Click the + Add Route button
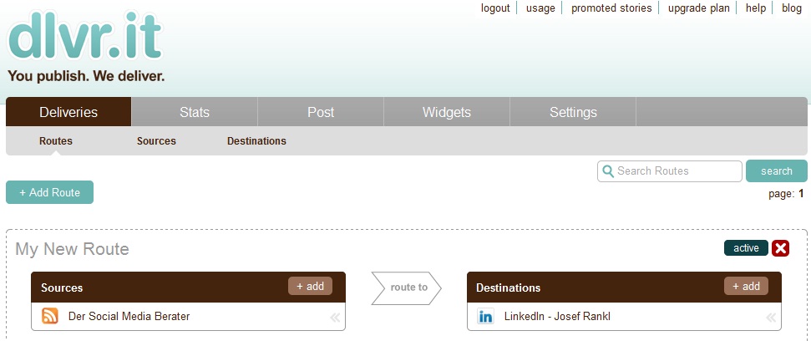Viewport: 811px width, 341px height. (x=49, y=192)
